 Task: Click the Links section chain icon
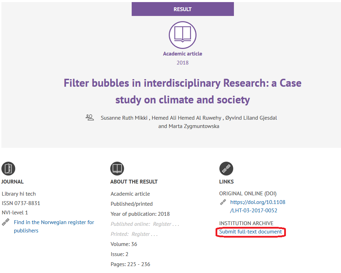coord(226,169)
